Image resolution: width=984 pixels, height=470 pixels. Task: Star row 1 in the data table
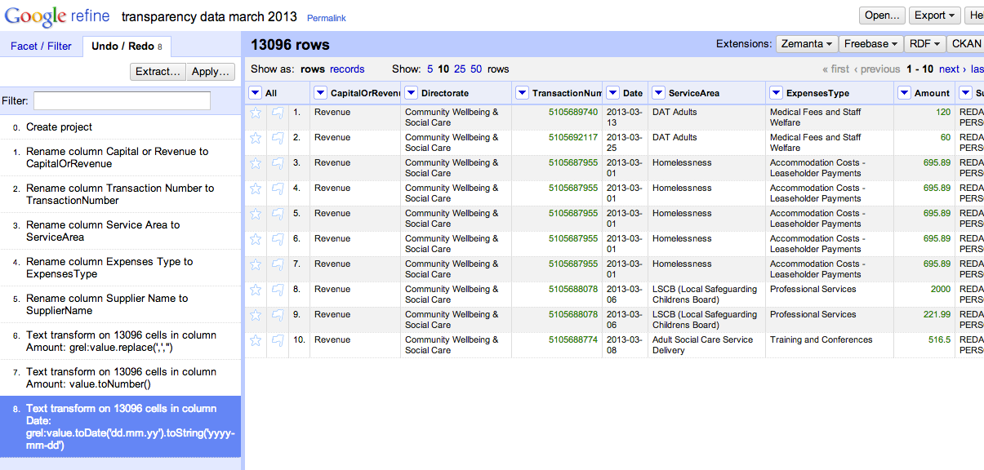pos(256,113)
